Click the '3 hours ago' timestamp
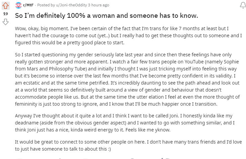Screen dimensions: 246x159 point(99,5)
